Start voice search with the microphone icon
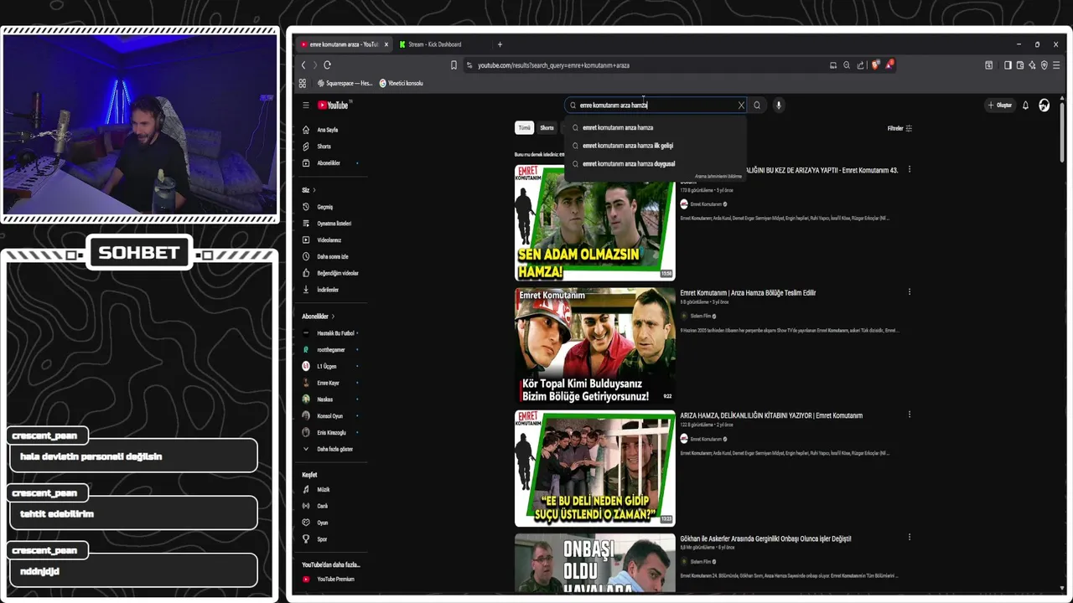Screen dimensions: 1073x603 pos(779,106)
